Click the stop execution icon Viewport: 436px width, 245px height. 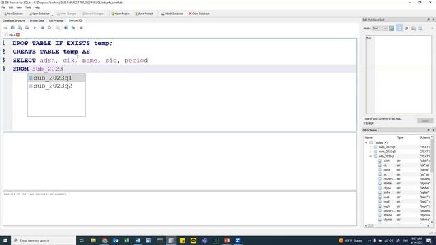click(x=49, y=28)
